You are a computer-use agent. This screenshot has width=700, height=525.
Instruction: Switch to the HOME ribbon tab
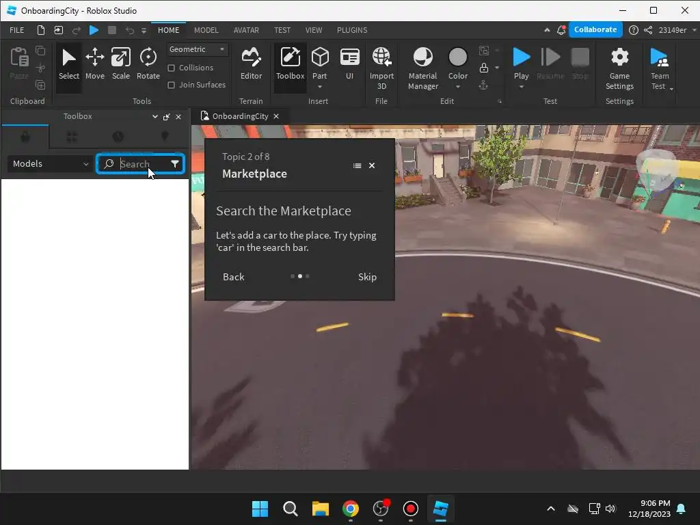(x=168, y=30)
